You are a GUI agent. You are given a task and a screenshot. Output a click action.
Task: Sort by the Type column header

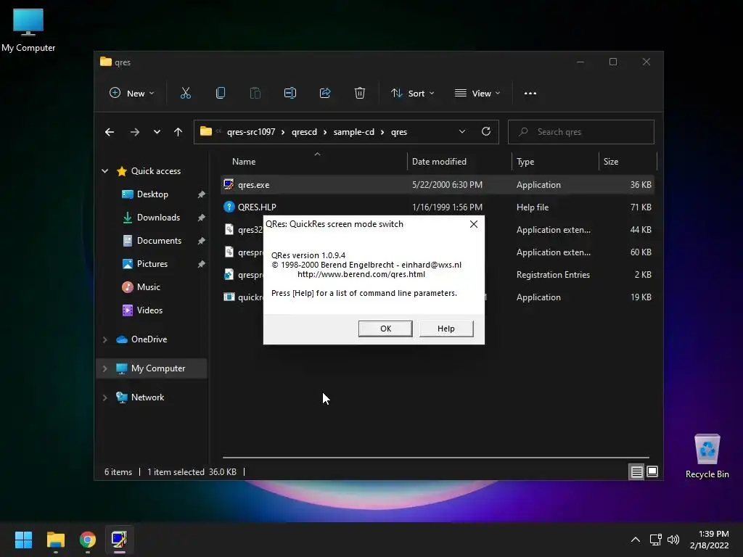pos(525,162)
